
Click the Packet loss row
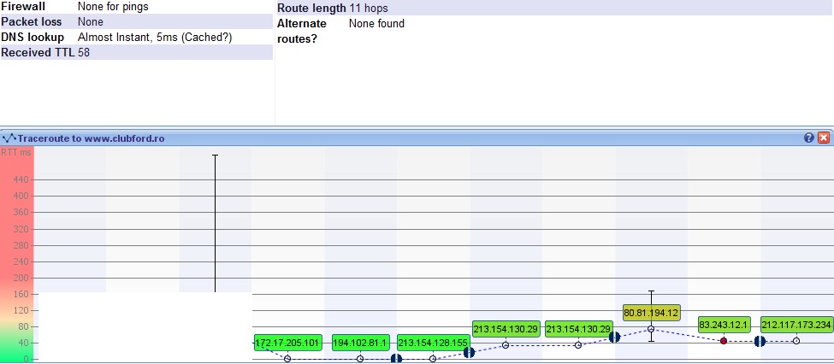pos(136,22)
